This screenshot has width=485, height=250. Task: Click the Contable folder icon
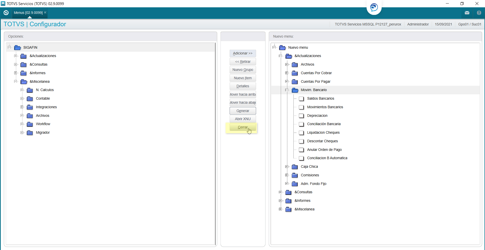(x=30, y=99)
